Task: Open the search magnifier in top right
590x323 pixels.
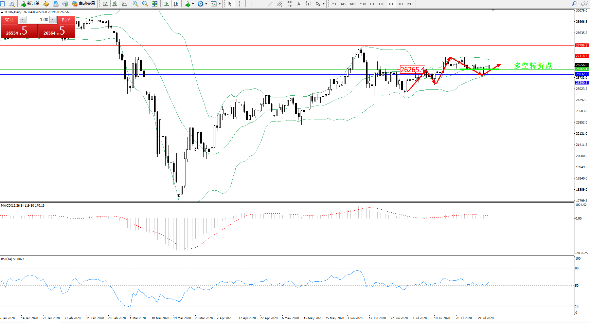Action: [x=574, y=4]
